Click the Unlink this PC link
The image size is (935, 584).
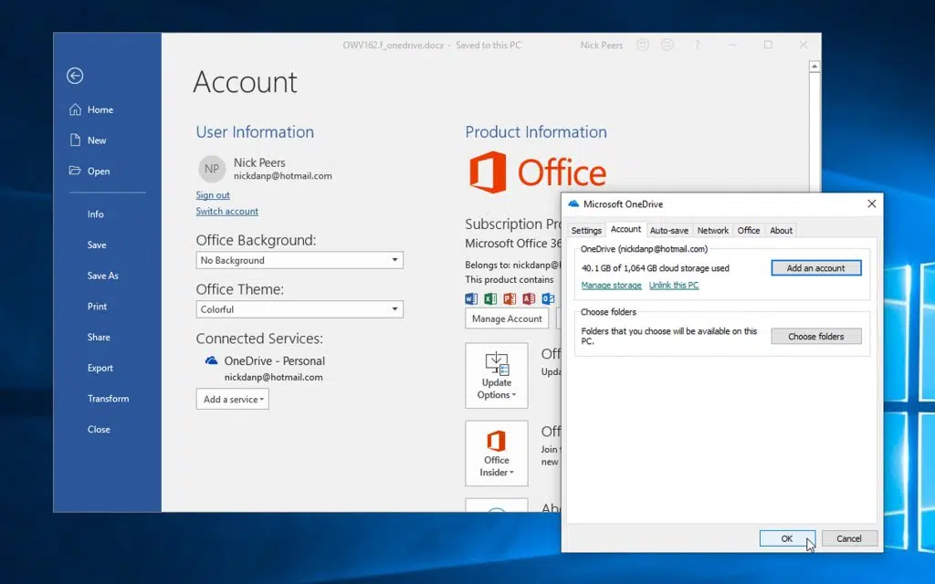click(x=674, y=286)
